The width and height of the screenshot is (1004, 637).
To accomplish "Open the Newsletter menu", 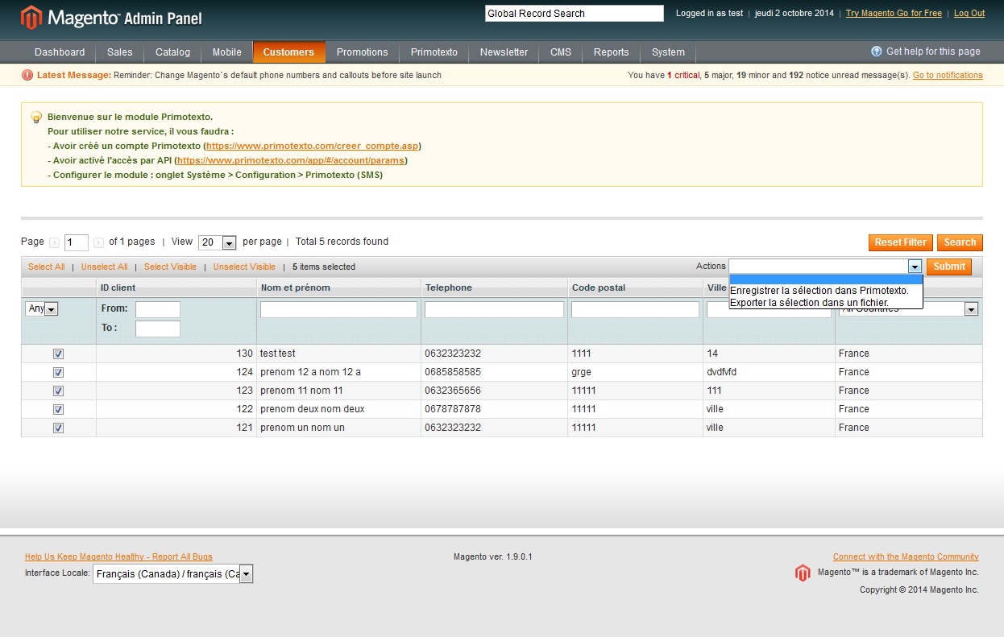I will click(x=504, y=52).
